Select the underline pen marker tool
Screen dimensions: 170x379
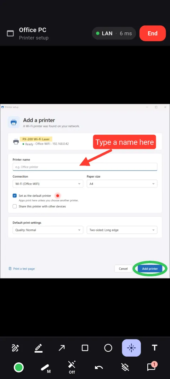(x=38, y=348)
